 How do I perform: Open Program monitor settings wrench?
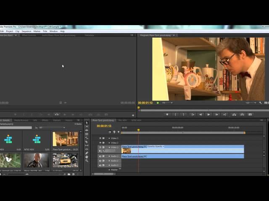[x=261, y=103]
